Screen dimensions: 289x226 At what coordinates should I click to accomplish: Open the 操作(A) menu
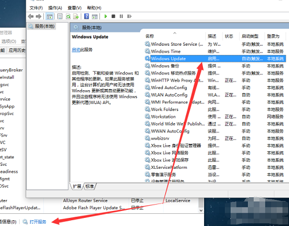coord(55,8)
